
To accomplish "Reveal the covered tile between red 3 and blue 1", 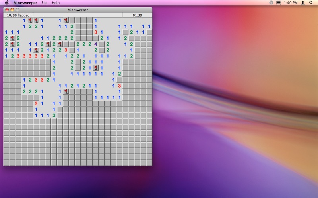I will 72,50.
